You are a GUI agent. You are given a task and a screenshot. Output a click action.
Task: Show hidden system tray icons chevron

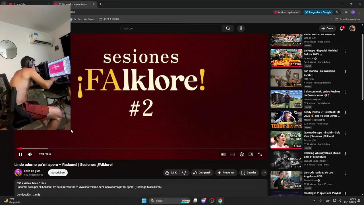[x=314, y=201]
